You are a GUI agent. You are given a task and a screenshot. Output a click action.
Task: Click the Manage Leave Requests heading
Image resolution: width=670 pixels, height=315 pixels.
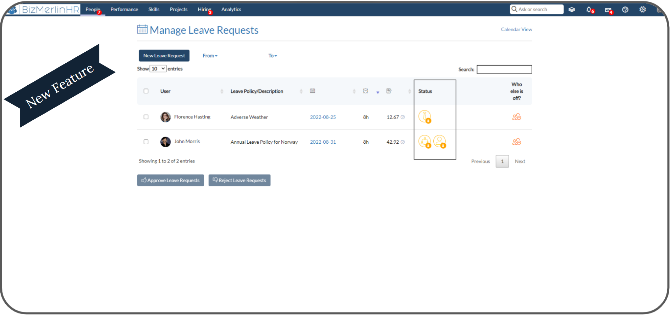pos(204,30)
